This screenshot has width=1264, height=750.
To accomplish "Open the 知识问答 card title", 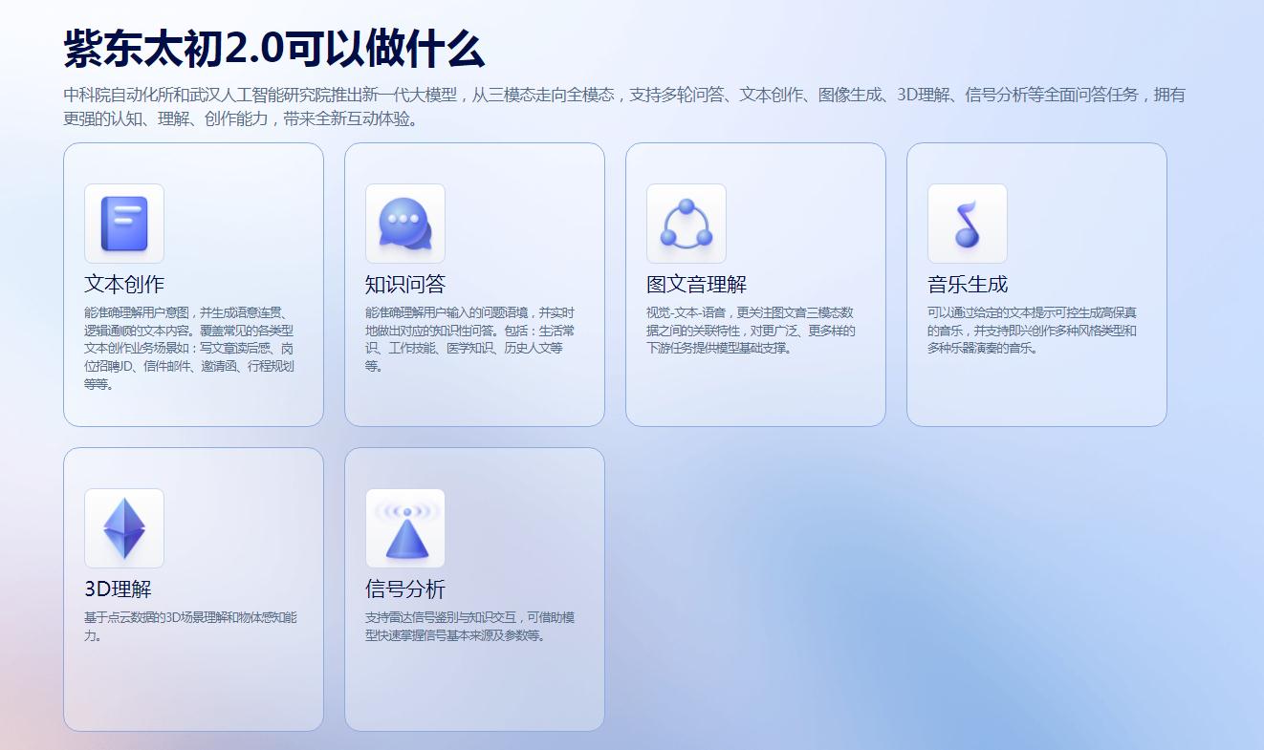I will pos(405,285).
